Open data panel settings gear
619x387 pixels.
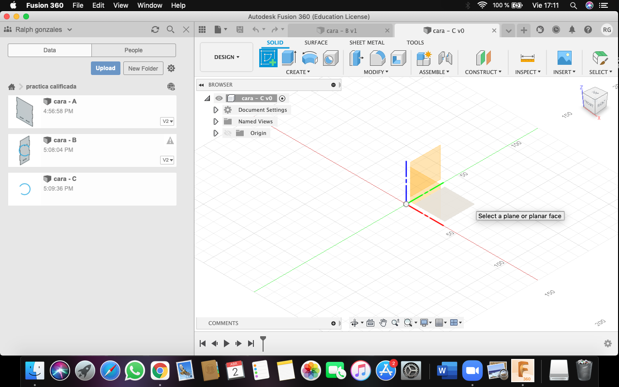(x=171, y=68)
